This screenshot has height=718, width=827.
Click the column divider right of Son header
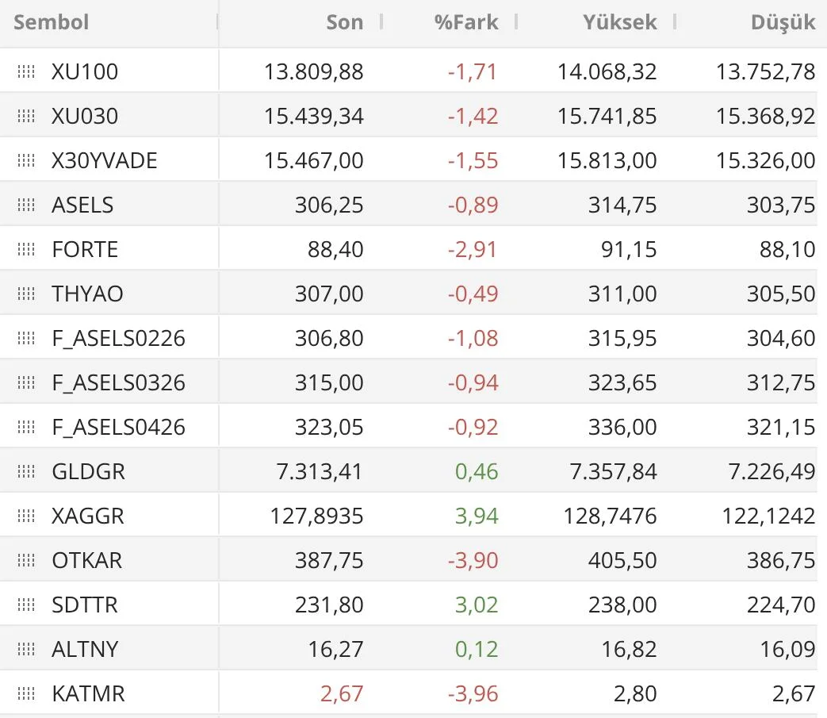[x=381, y=22]
